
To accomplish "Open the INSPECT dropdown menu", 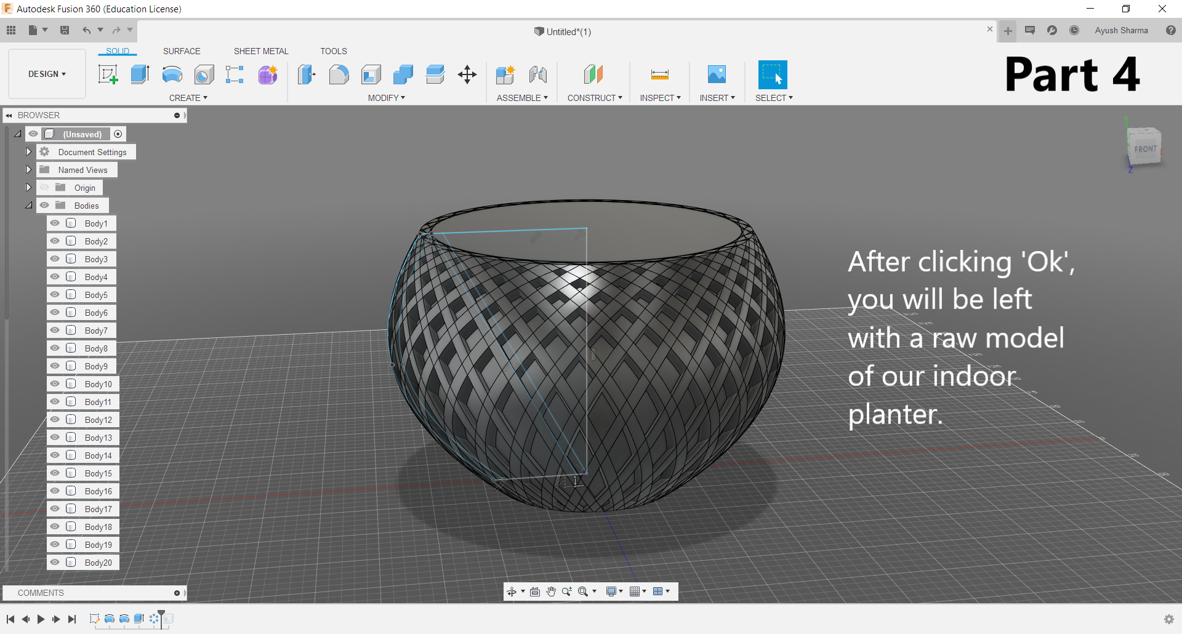I will pyautogui.click(x=661, y=98).
